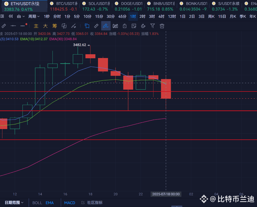257x207 pixels.
Task: Click the 3482.62 high price label
Action: [80, 45]
